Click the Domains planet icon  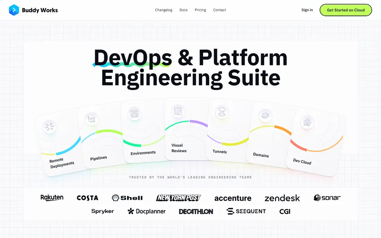click(x=265, y=116)
